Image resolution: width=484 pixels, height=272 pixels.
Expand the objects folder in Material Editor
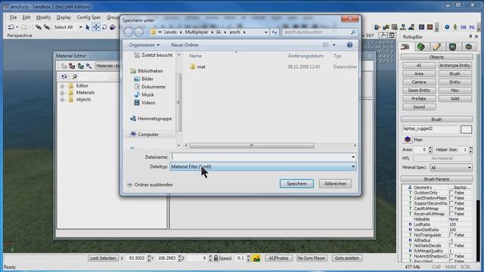tap(62, 100)
